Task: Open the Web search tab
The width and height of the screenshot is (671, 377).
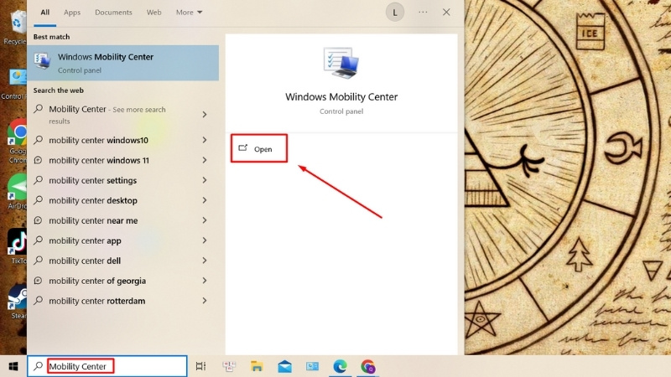Action: (154, 13)
